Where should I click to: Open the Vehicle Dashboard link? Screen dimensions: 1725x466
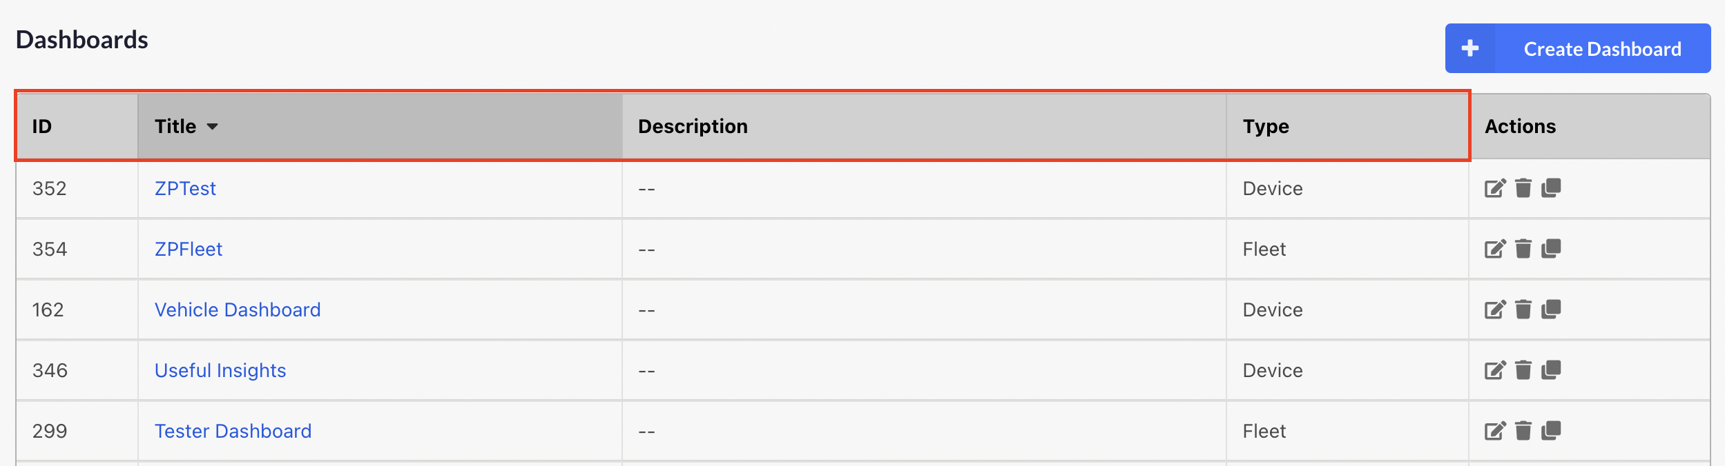(x=238, y=310)
